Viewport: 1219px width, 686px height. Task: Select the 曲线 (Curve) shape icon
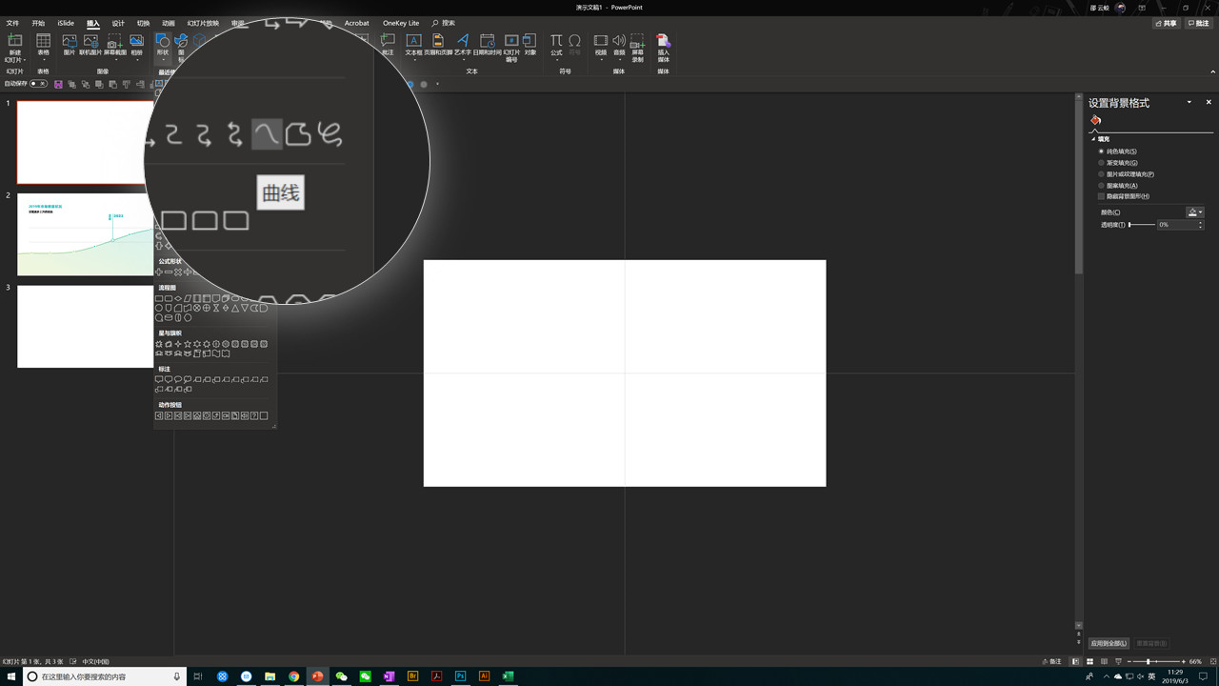click(x=267, y=134)
